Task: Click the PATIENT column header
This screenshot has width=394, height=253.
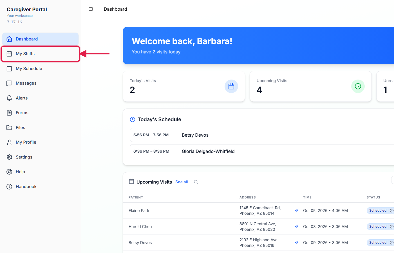Action: [x=136, y=197]
